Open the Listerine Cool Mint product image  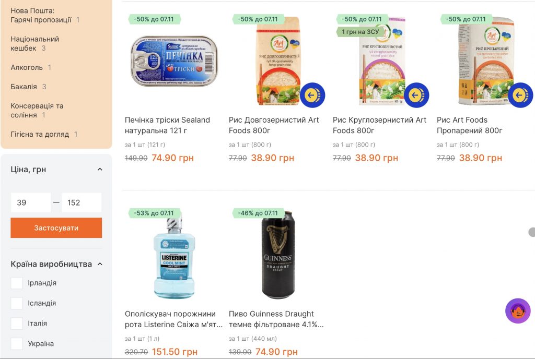[x=174, y=258]
